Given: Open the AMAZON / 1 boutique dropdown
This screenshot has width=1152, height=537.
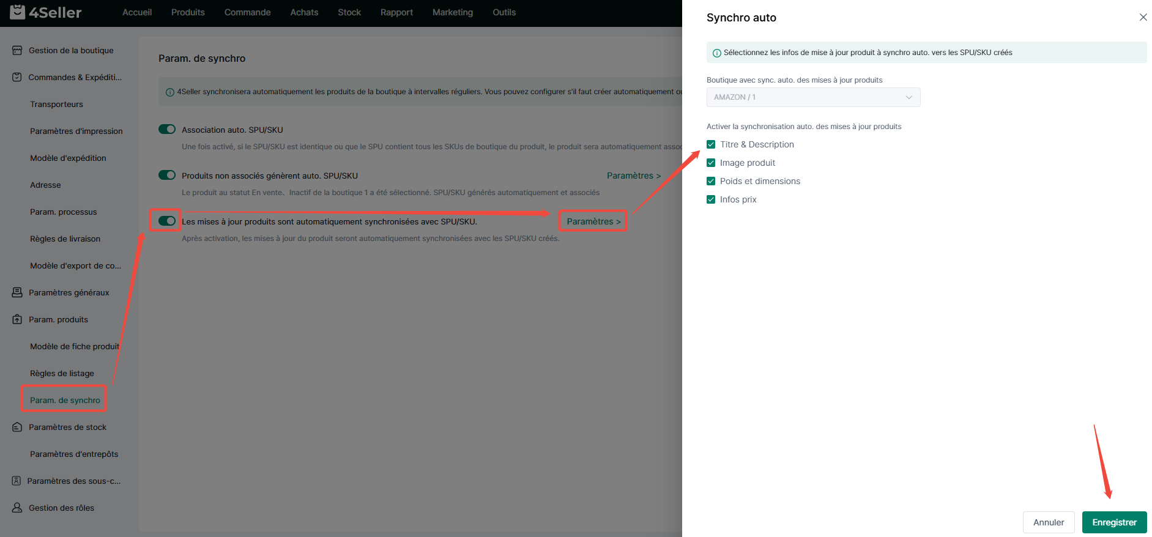Looking at the screenshot, I should pyautogui.click(x=813, y=97).
